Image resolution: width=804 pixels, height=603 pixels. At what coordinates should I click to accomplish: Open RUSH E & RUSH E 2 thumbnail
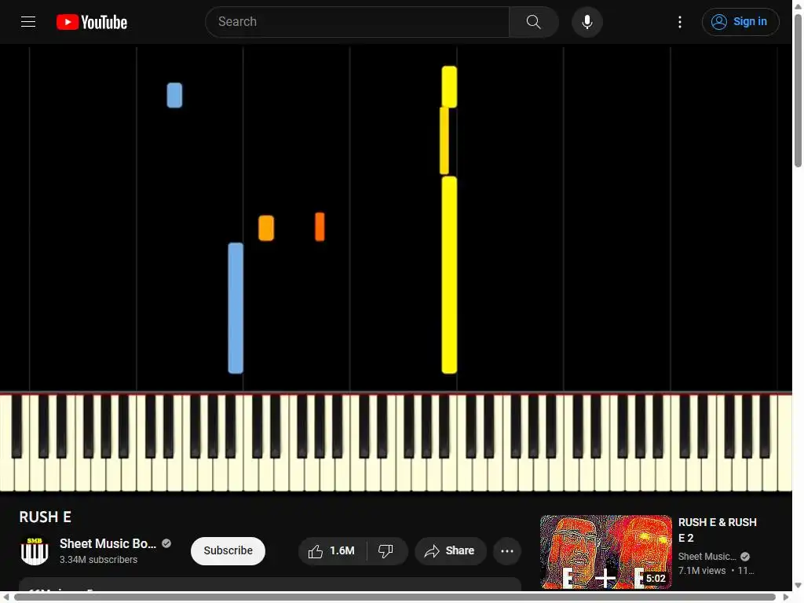[x=605, y=552]
